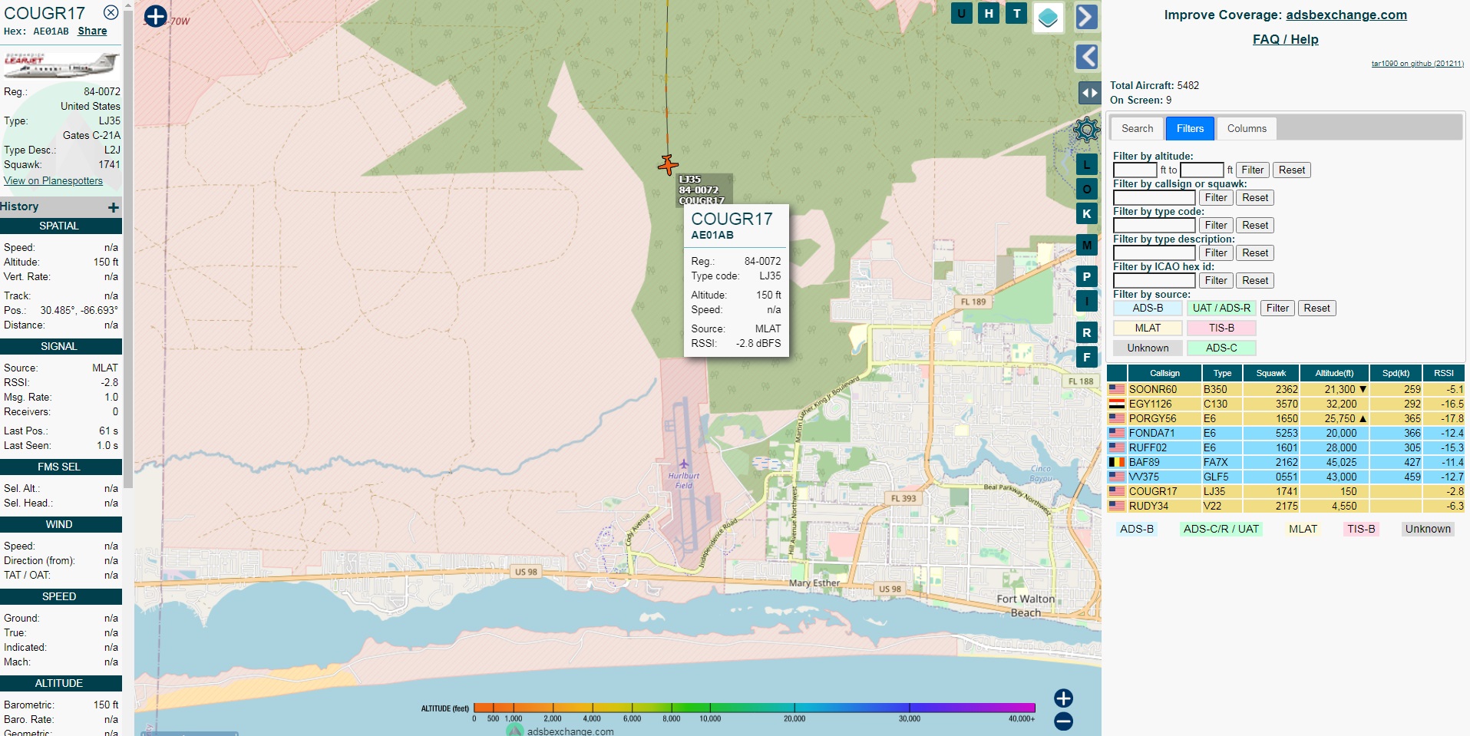This screenshot has height=736, width=1470.
Task: Zoom out the map with the minus icon
Action: pos(1063,721)
